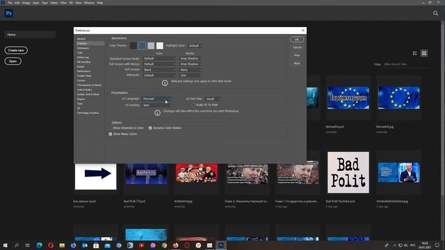Open Task View on the taskbar
Screen dimensions: 445x250
pyautogui.click(x=28, y=245)
